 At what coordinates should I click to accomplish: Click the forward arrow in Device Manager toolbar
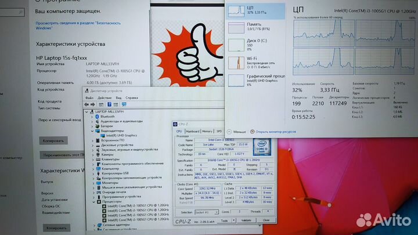pos(92,104)
